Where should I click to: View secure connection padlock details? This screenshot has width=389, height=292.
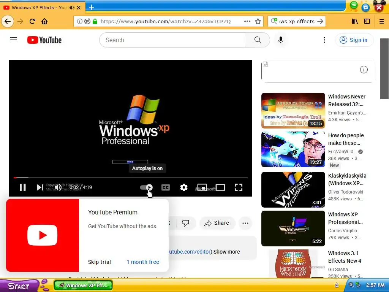click(95, 21)
